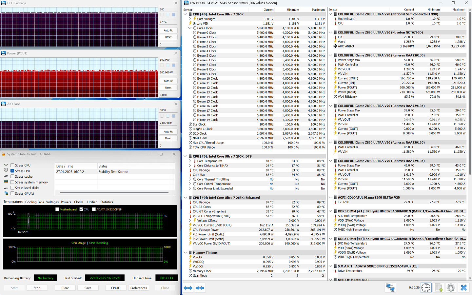Screen dimensions: 472x295
Task: Click the maximum value field 300.000 in Power graph
Action: pyautogui.click(x=168, y=60)
